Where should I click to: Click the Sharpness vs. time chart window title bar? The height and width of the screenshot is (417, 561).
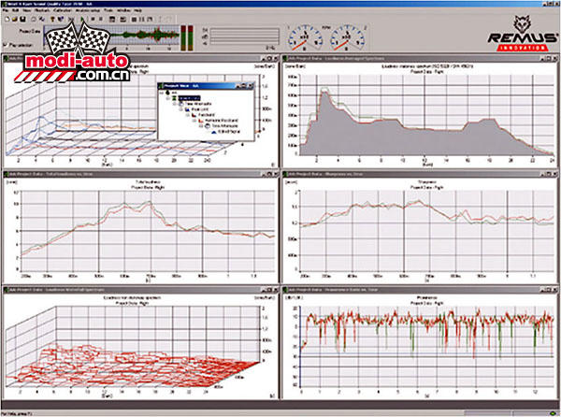(x=420, y=174)
